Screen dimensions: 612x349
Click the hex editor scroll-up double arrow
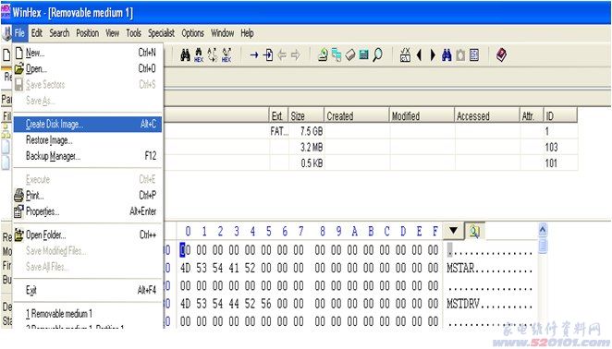(x=543, y=230)
